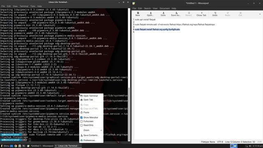Click the clock in the system tray
Viewport: 263px width, 148px height.
(x=258, y=146)
